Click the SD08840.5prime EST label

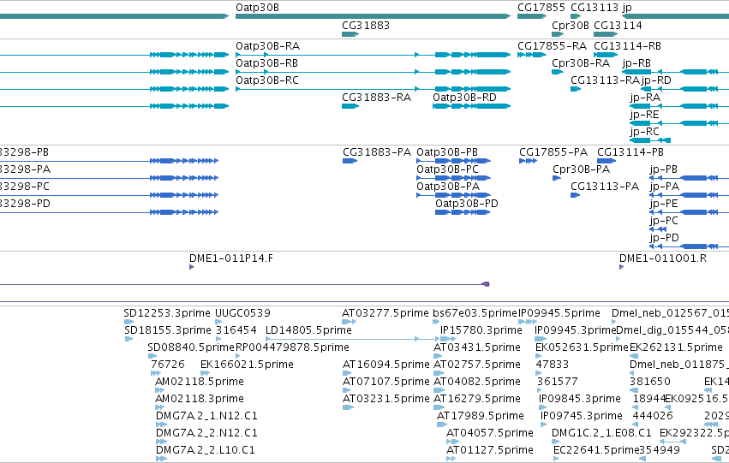click(x=191, y=347)
